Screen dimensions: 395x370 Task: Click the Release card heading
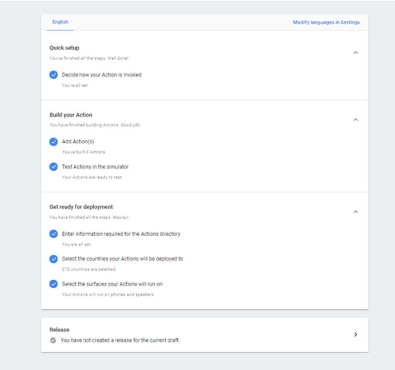click(59, 330)
